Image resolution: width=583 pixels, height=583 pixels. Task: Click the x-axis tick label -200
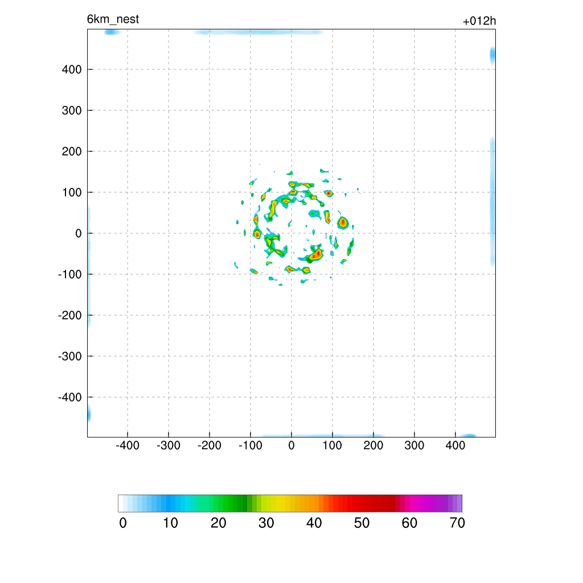click(x=210, y=445)
